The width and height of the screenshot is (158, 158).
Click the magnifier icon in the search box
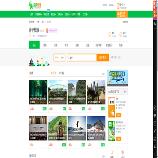(x=68, y=57)
